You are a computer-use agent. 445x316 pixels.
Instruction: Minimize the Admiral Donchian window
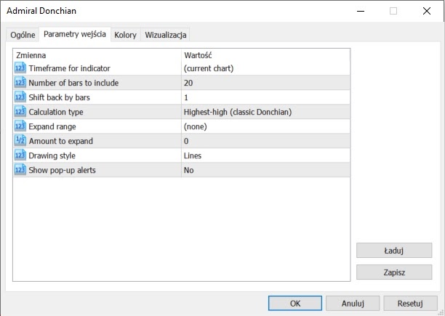click(x=361, y=11)
